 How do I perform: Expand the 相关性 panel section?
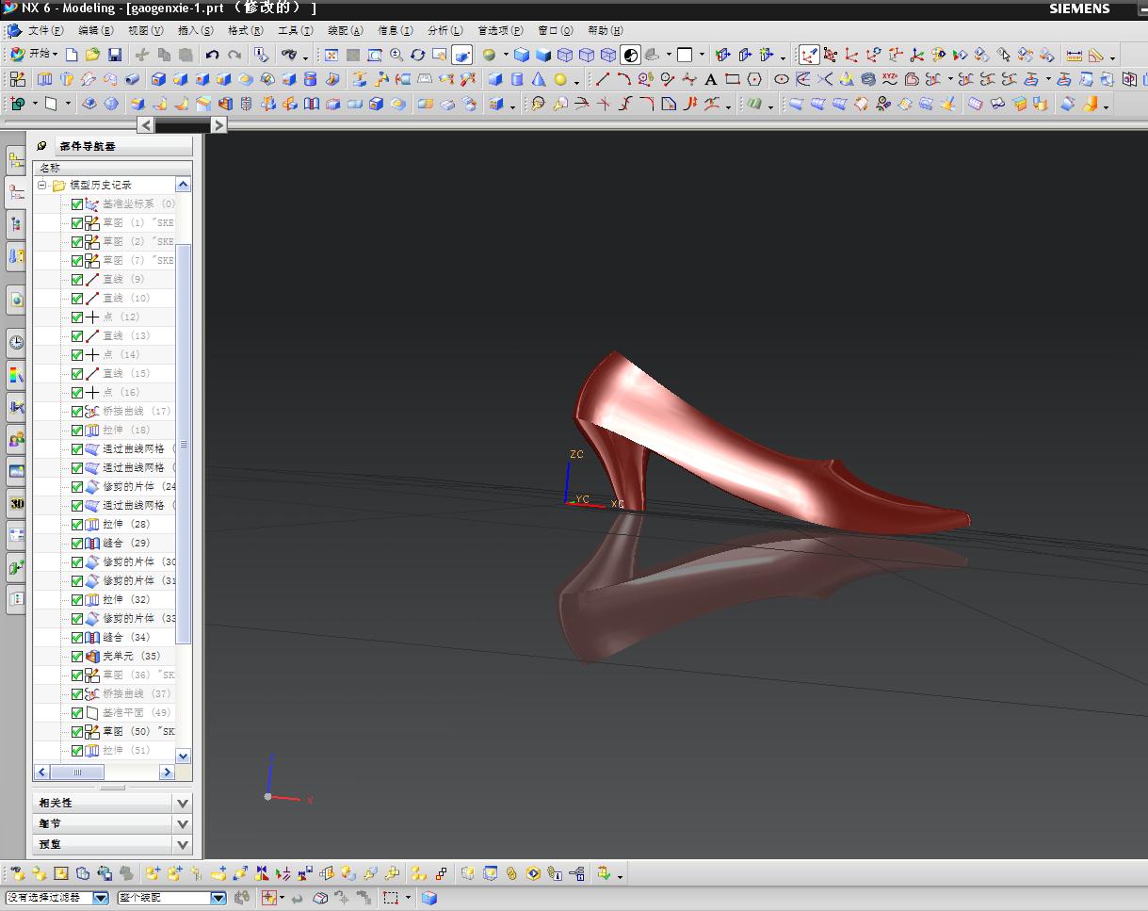coord(183,803)
